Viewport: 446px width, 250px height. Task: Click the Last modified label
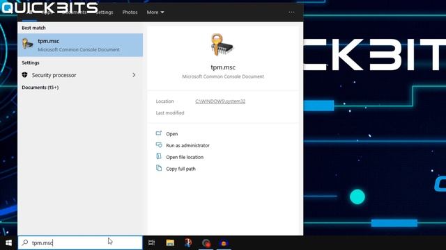pyautogui.click(x=170, y=112)
